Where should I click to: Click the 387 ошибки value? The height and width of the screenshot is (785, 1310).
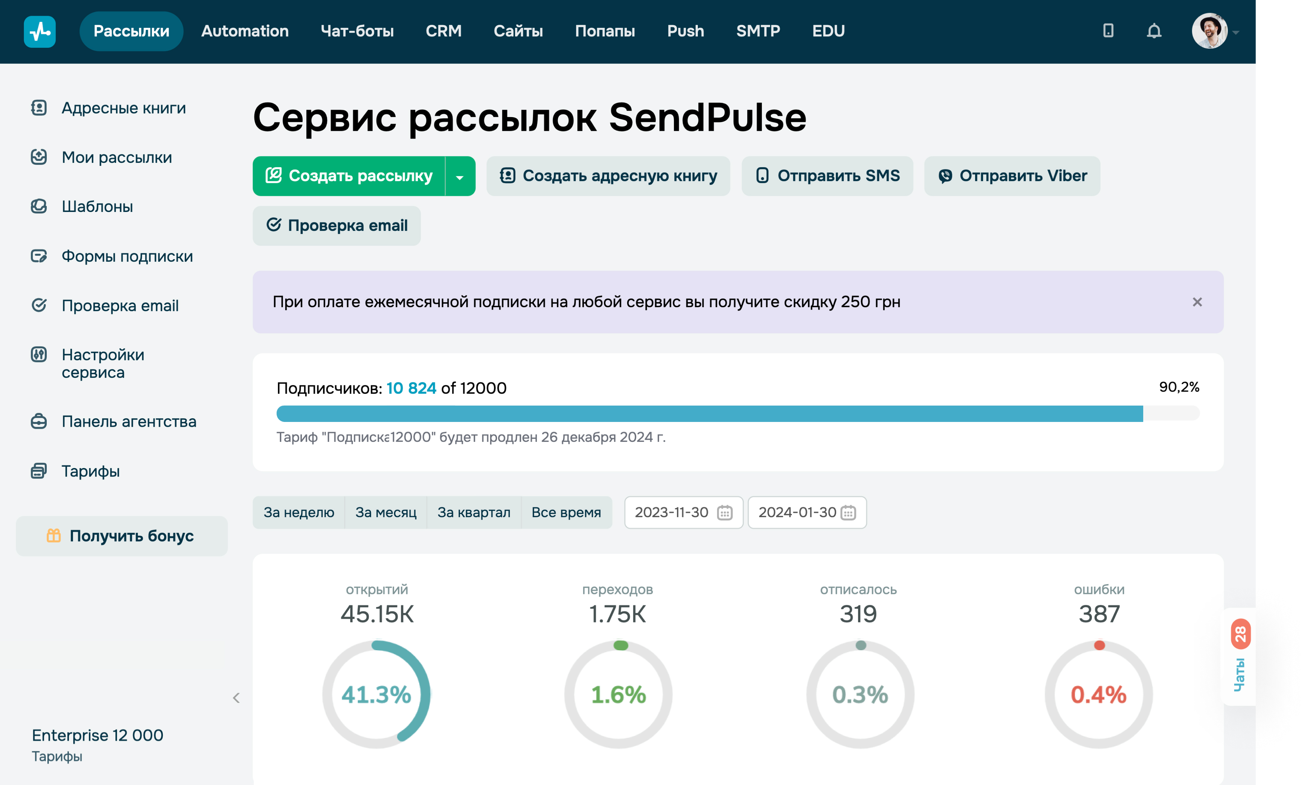1099,615
